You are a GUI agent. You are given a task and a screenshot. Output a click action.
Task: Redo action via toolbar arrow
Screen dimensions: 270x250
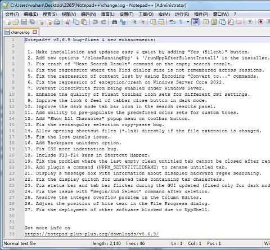point(103,22)
